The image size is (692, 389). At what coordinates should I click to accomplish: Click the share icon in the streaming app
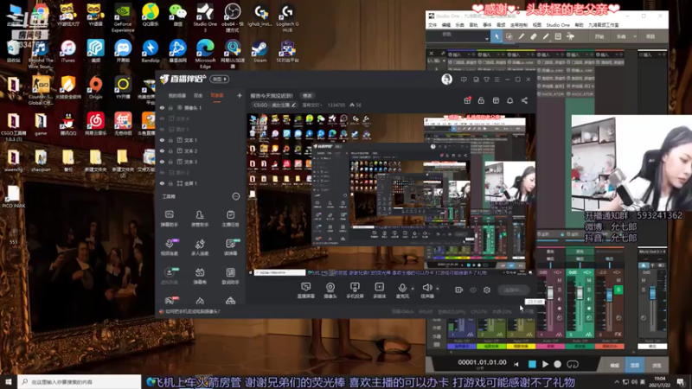click(x=524, y=100)
